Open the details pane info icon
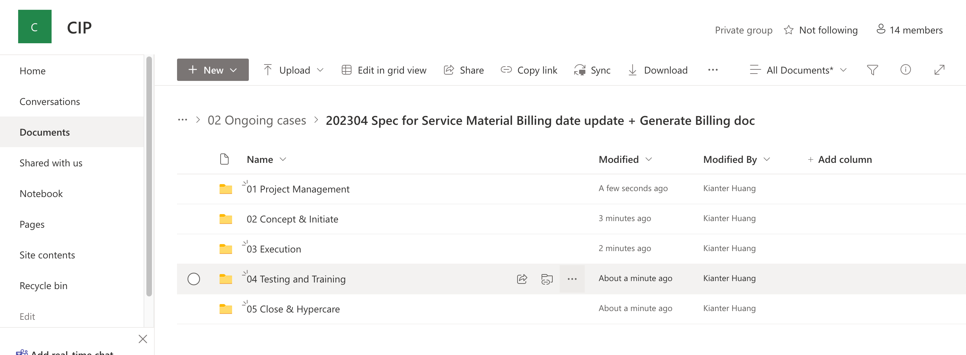The height and width of the screenshot is (355, 966). 905,70
